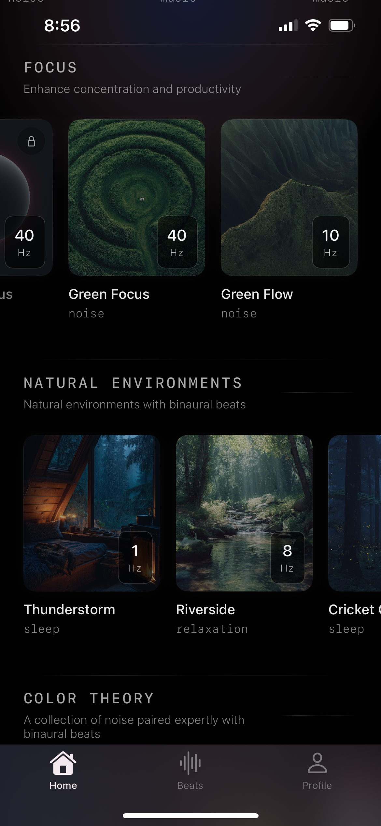Tap the Green Focus title text
Image resolution: width=381 pixels, height=826 pixels.
[x=109, y=294]
